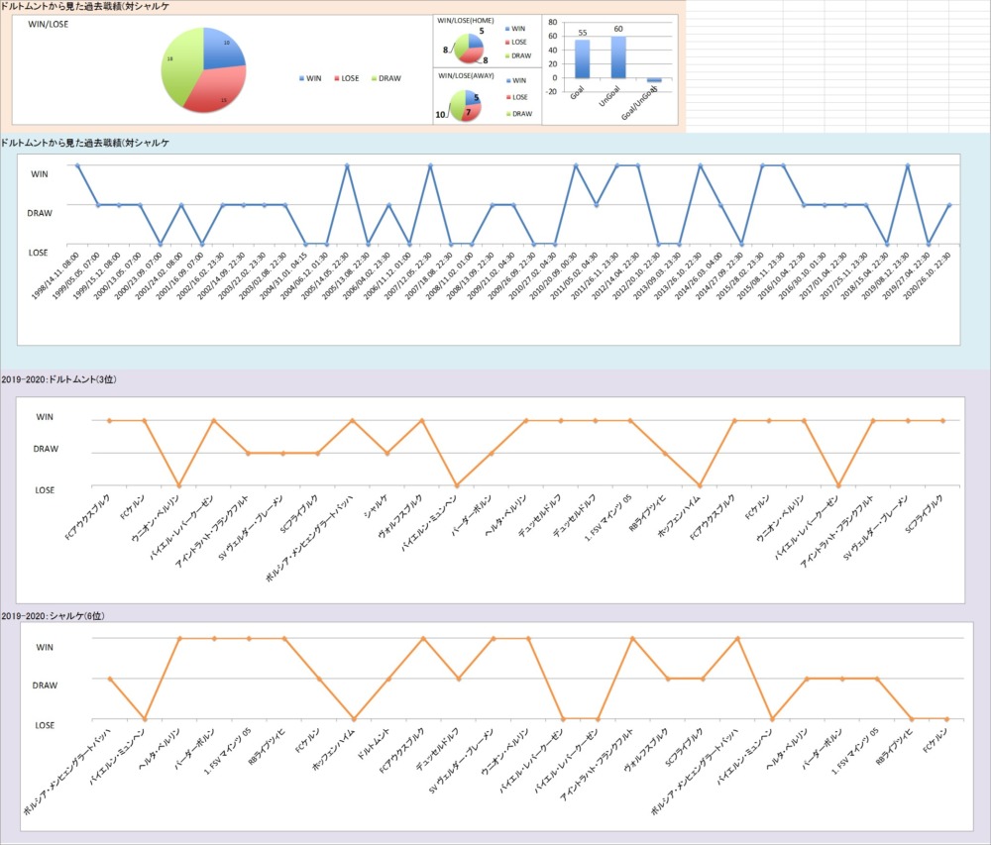Click the date label "2012/14.04. 22:30"
This screenshot has height=845, width=991.
615,276
